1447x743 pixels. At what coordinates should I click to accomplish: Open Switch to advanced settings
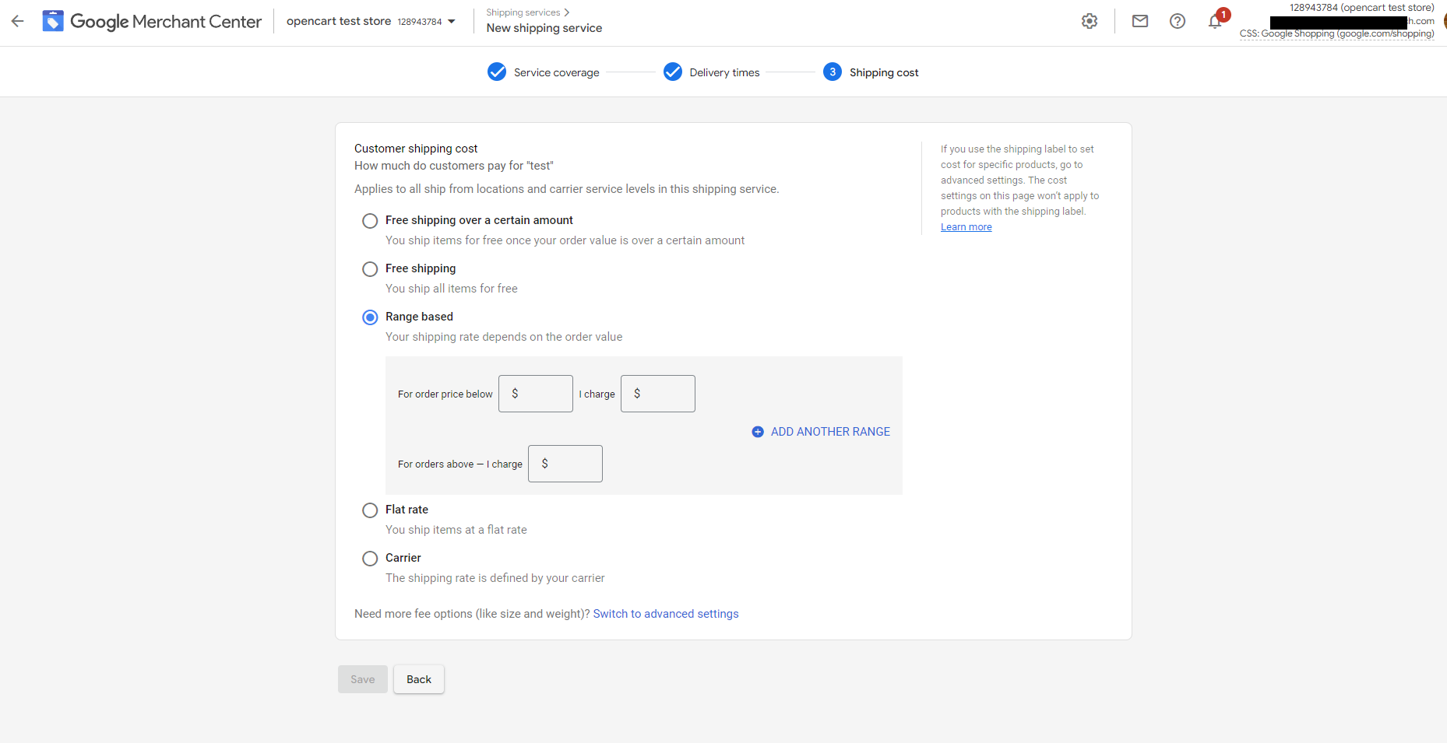click(x=665, y=613)
